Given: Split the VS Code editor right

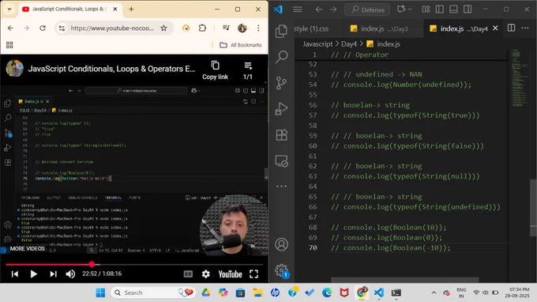Looking at the screenshot, I should pyautogui.click(x=511, y=28).
